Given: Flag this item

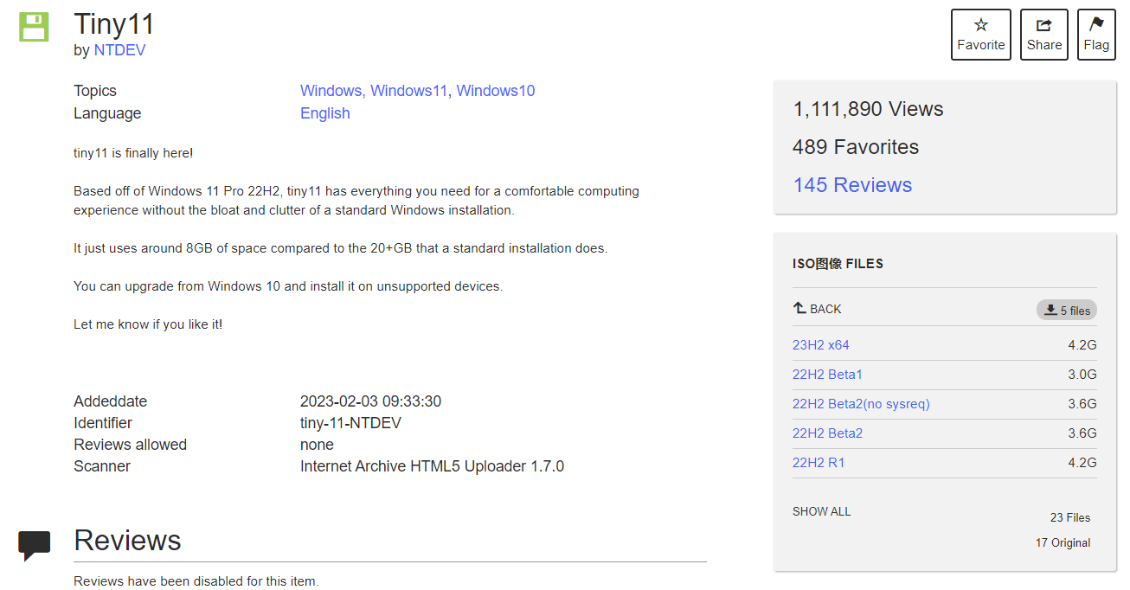Looking at the screenshot, I should click(x=1095, y=35).
